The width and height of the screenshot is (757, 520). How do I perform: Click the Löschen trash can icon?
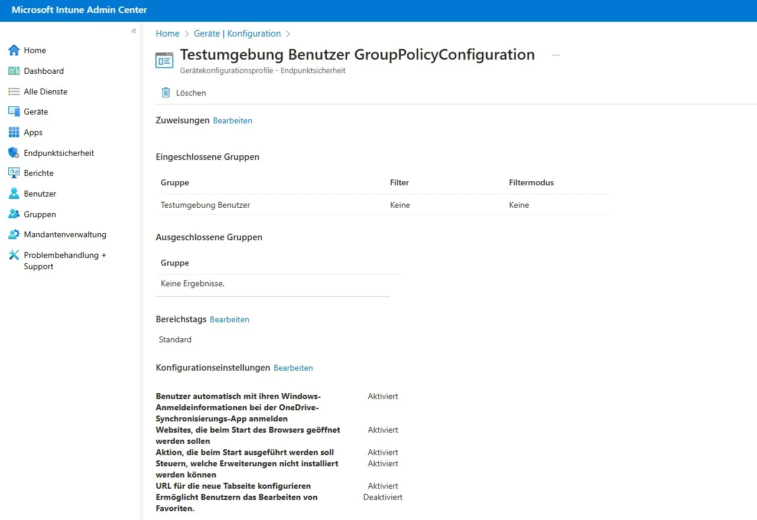166,93
